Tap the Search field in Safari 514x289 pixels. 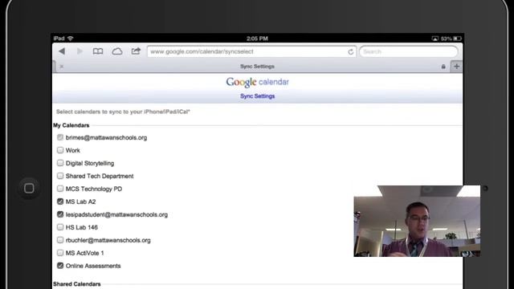409,51
